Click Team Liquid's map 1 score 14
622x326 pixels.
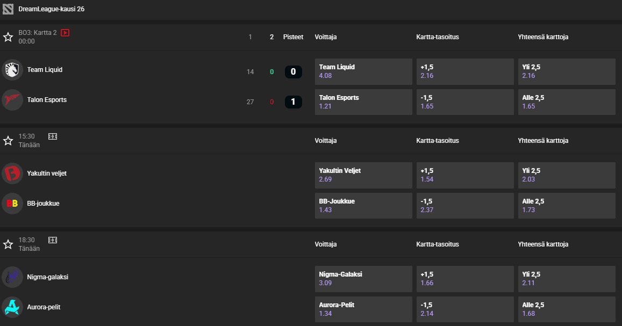tap(250, 71)
